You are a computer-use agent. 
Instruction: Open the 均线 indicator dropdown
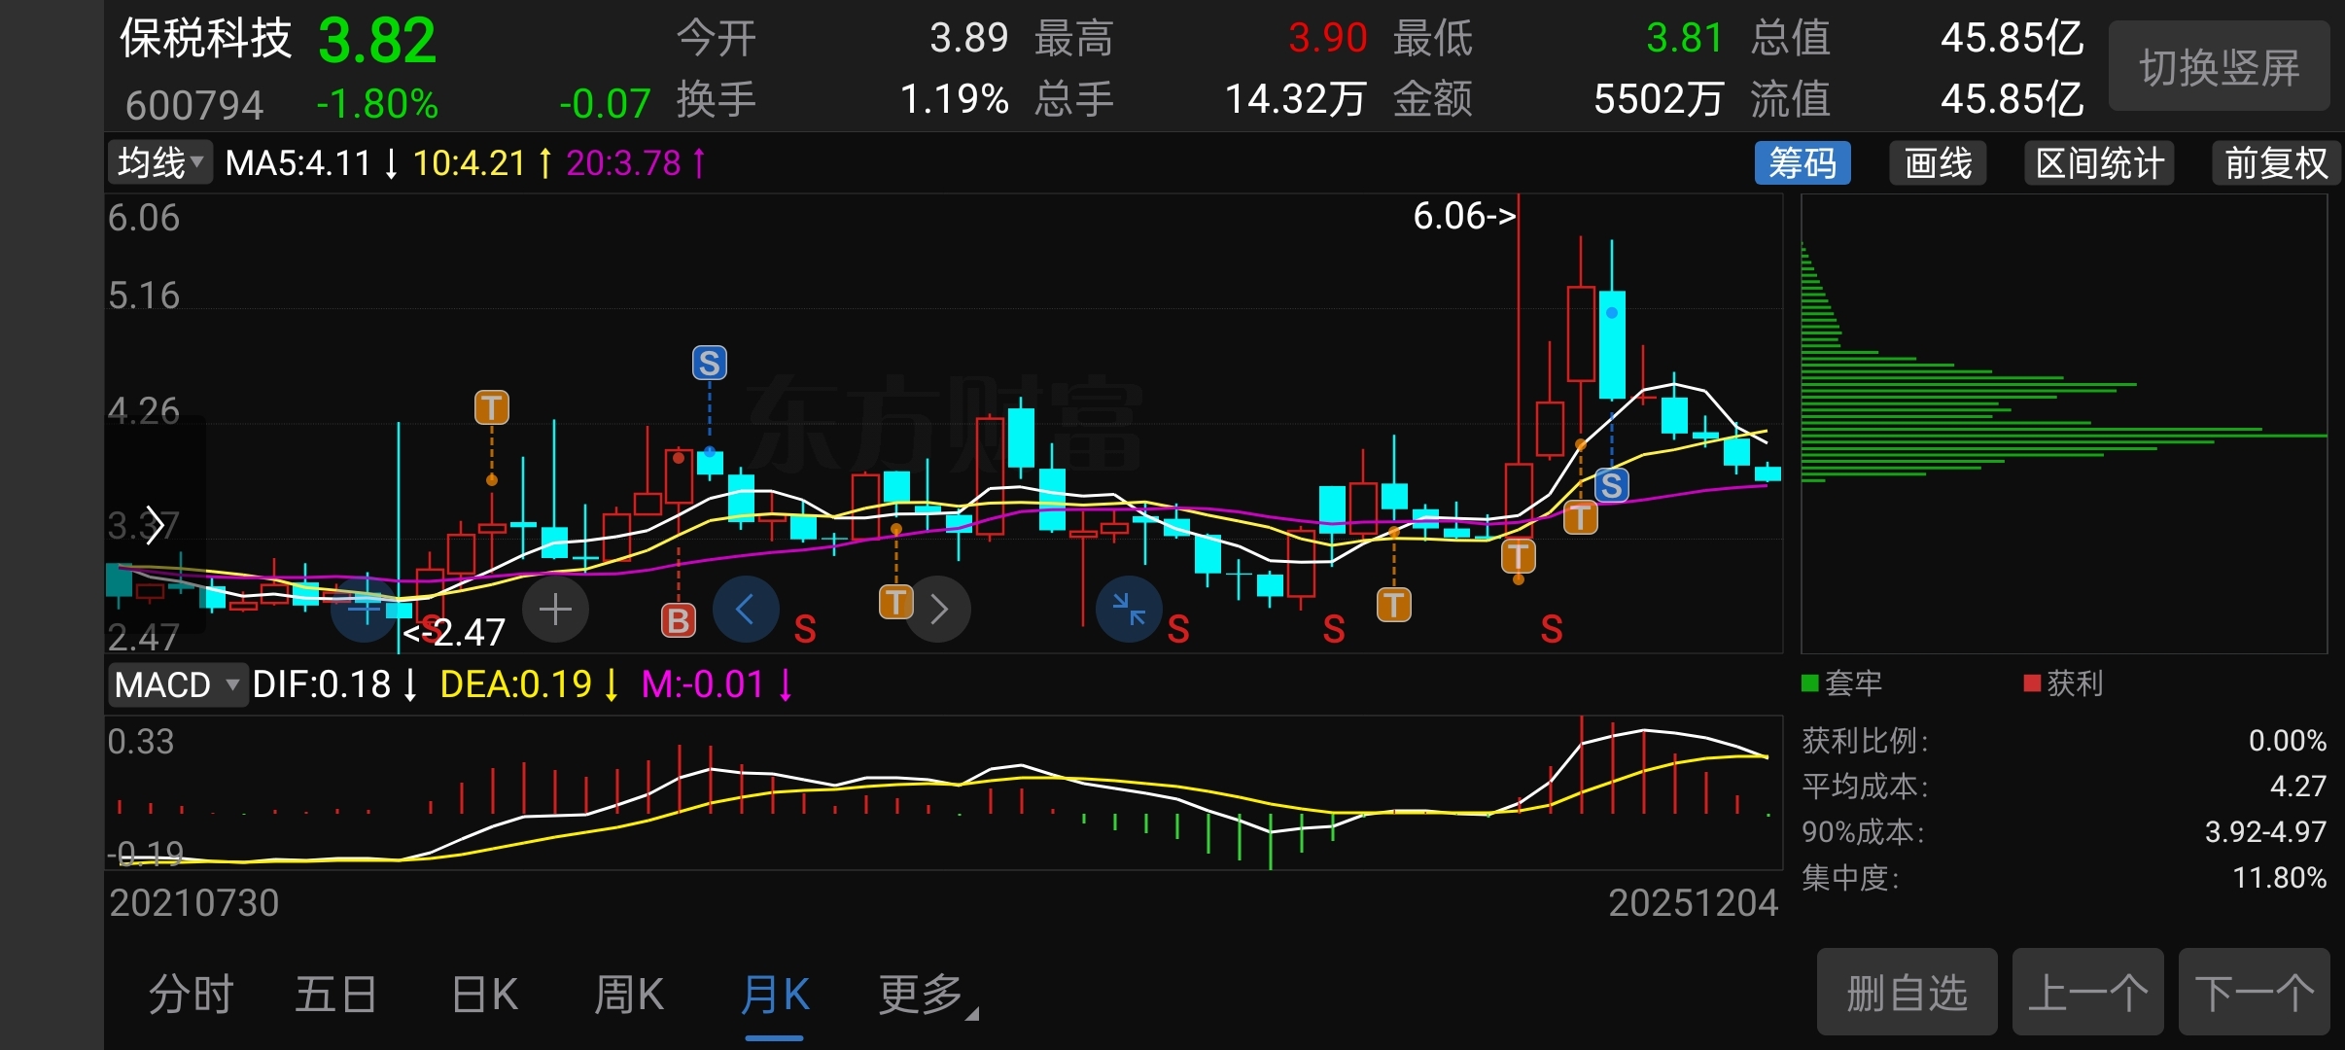click(x=159, y=162)
